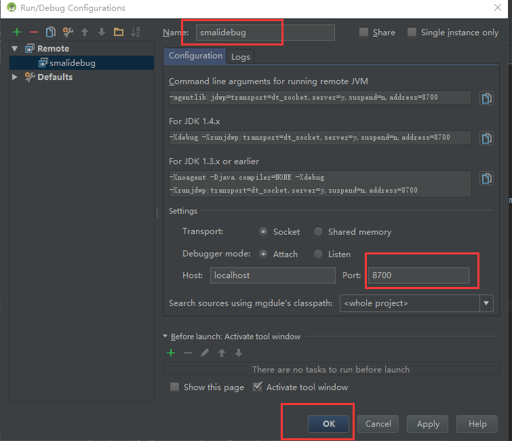This screenshot has height=441, width=512.
Task: Click JDK 1.3.x or earlier arguments box
Action: 320,184
